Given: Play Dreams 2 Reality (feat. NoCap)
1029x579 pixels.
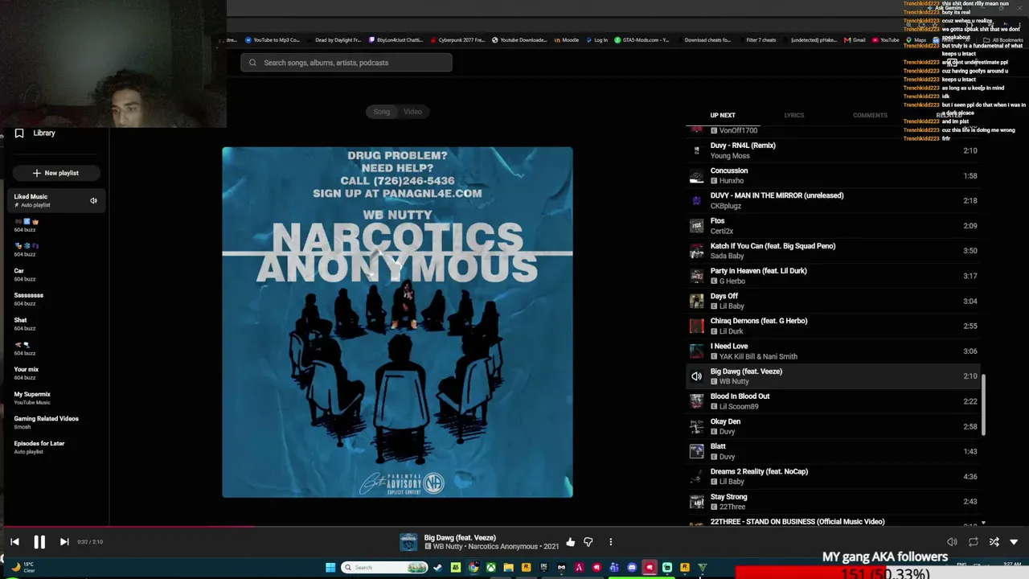Looking at the screenshot, I should (834, 476).
